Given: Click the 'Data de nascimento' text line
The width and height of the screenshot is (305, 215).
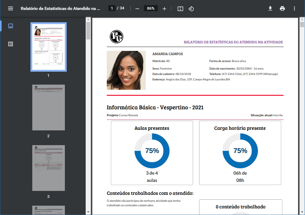Looking at the screenshot, I should tap(237, 69).
